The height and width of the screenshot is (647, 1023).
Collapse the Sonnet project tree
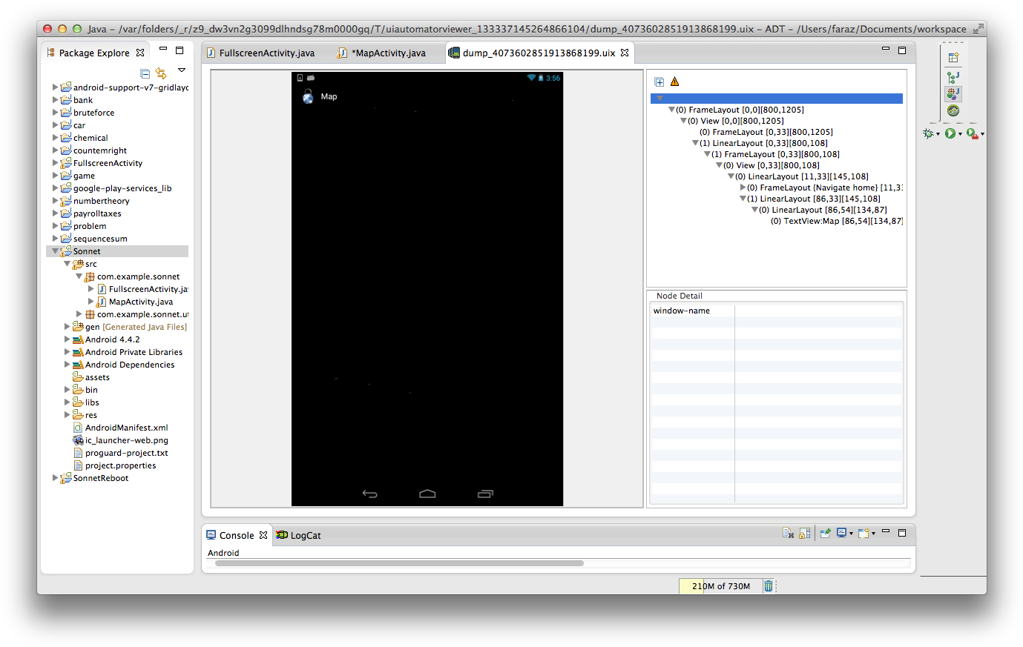coord(55,251)
